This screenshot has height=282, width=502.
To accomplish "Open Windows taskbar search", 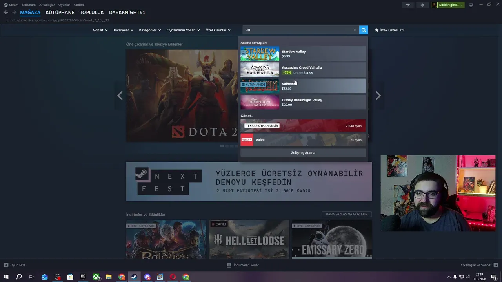I will pos(19,277).
